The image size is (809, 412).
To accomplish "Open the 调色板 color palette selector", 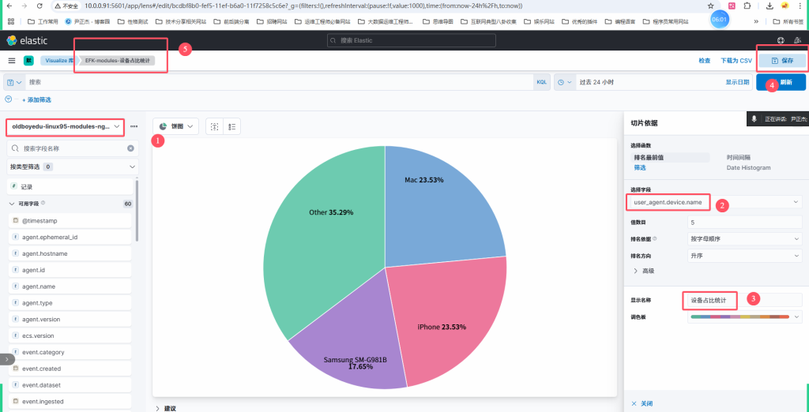I will coord(744,316).
